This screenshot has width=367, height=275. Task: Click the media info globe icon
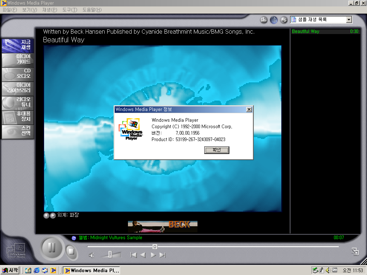tap(74, 238)
